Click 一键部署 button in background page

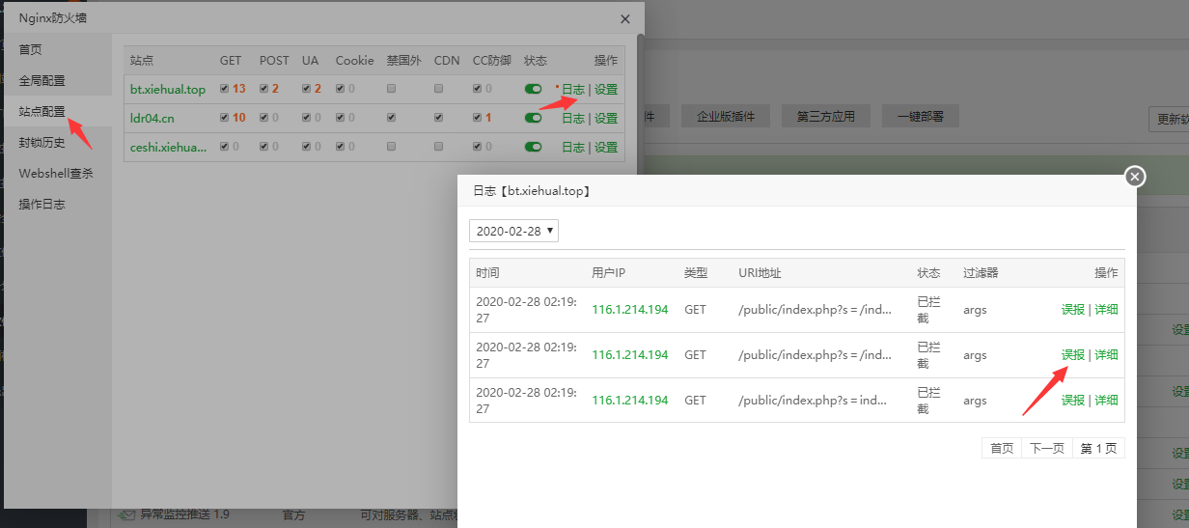(x=920, y=116)
